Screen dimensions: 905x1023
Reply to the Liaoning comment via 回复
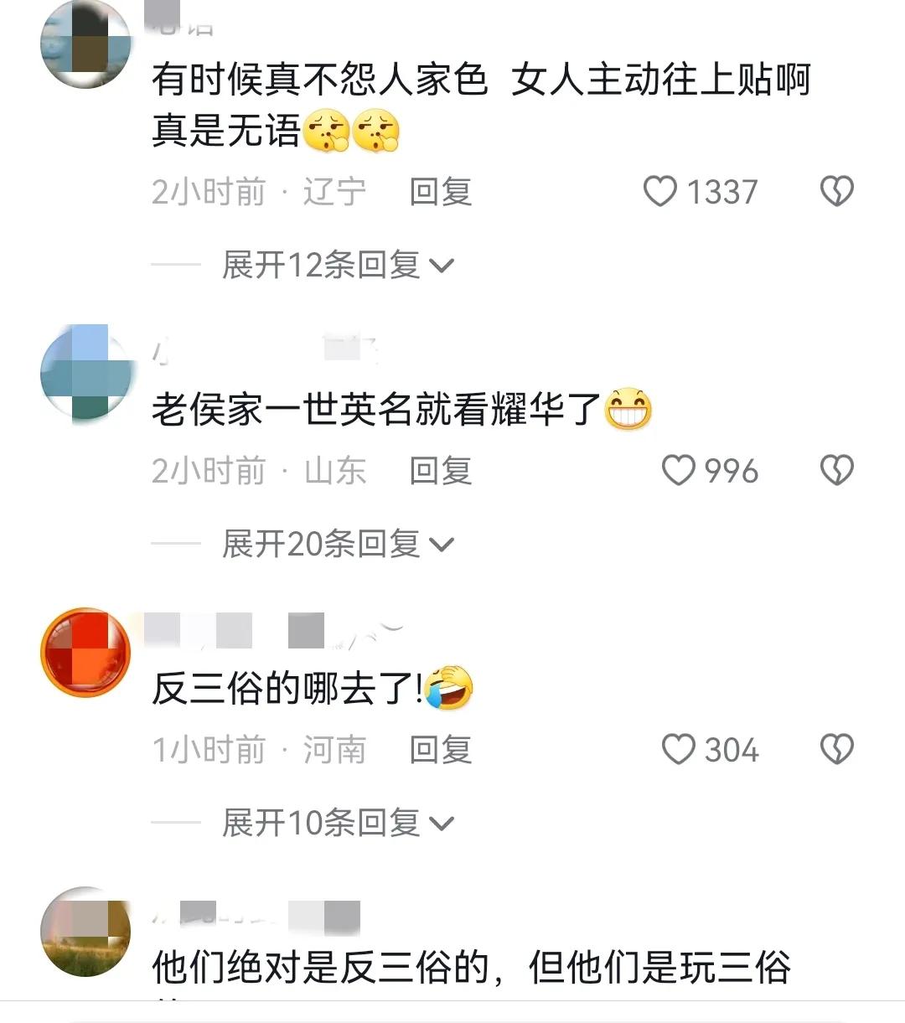point(441,192)
